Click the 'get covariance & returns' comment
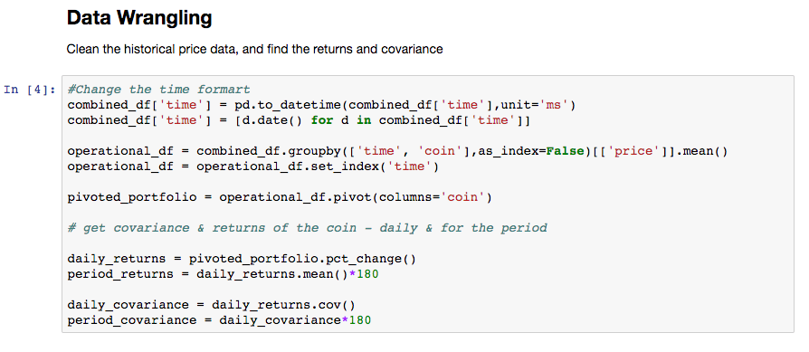 pos(307,228)
